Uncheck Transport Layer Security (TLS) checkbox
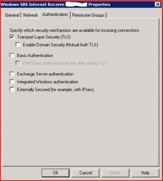Viewport: 163px width, 181px height. (12, 37)
